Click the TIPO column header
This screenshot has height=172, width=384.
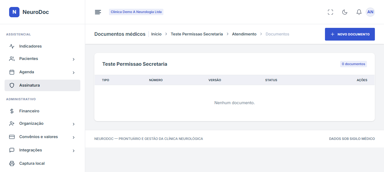(106, 80)
